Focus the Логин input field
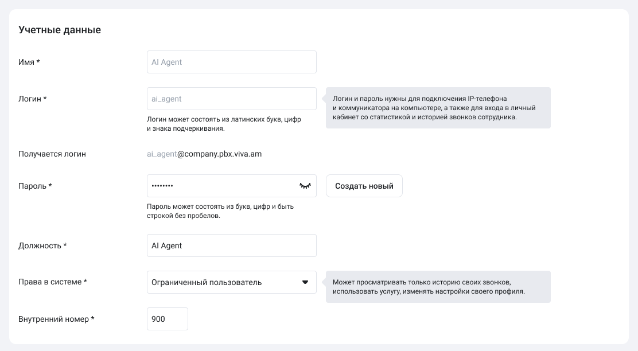Screen dimensions: 638x351 232,99
